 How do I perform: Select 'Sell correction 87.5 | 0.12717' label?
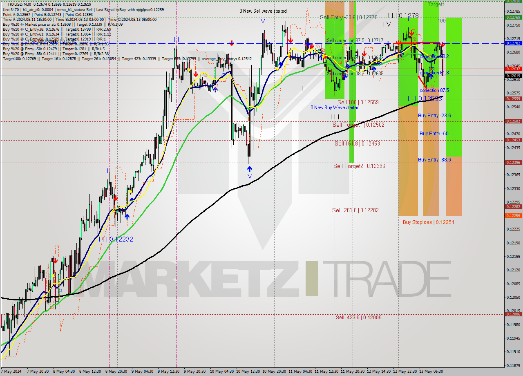click(355, 40)
